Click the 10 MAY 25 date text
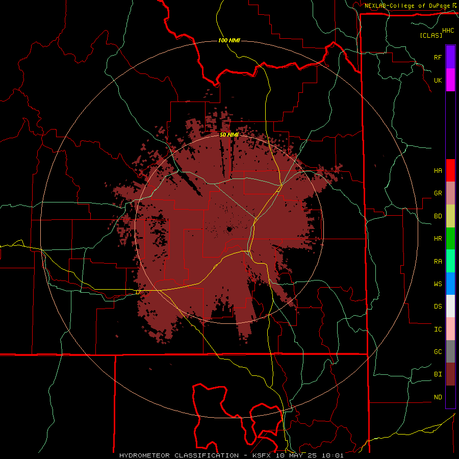 298,455
